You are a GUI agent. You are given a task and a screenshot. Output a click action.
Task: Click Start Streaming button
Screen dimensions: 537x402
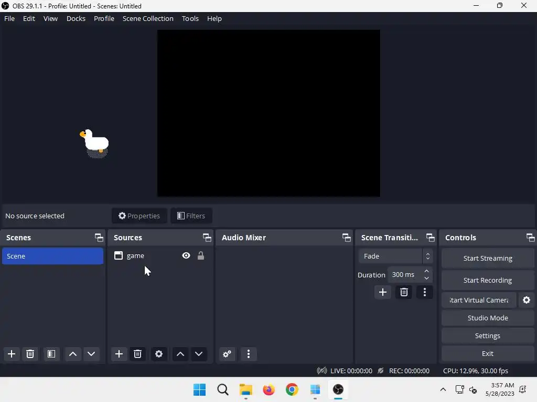pos(488,259)
